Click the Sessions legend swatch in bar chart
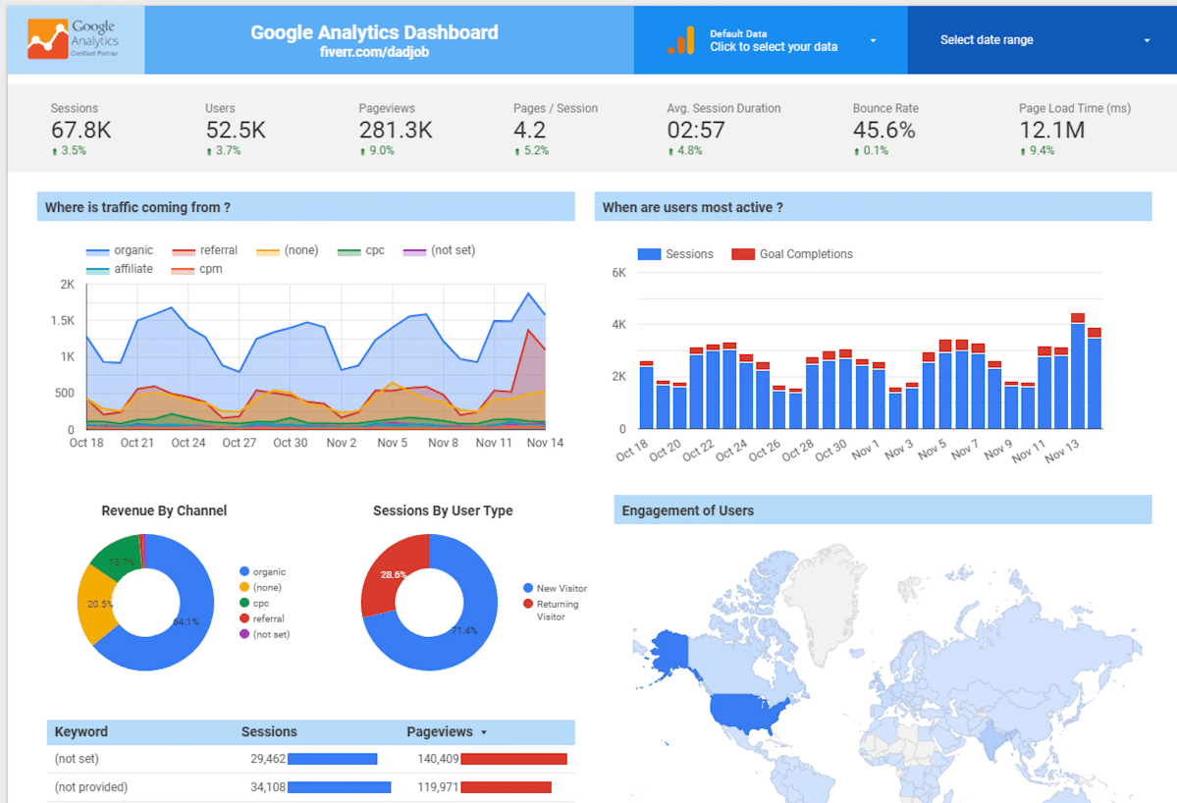The height and width of the screenshot is (803, 1177). pyautogui.click(x=649, y=254)
